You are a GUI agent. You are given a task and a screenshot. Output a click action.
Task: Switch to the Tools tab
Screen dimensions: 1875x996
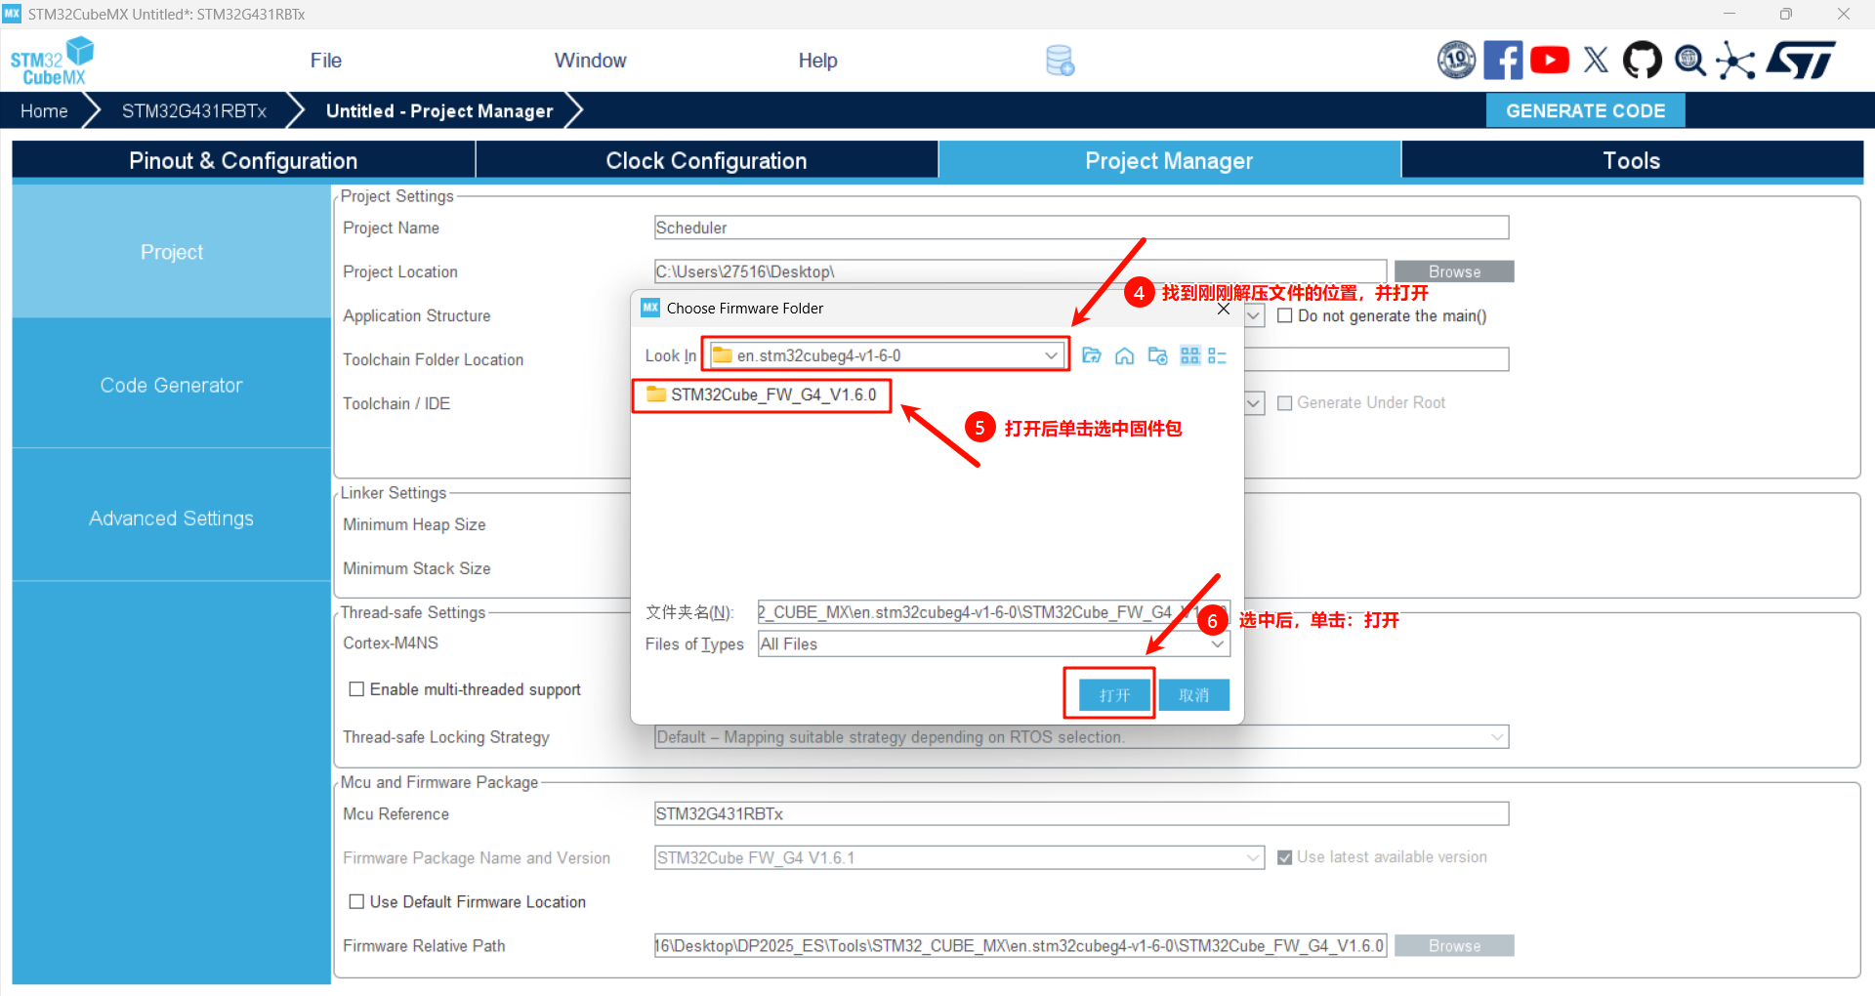click(1632, 161)
